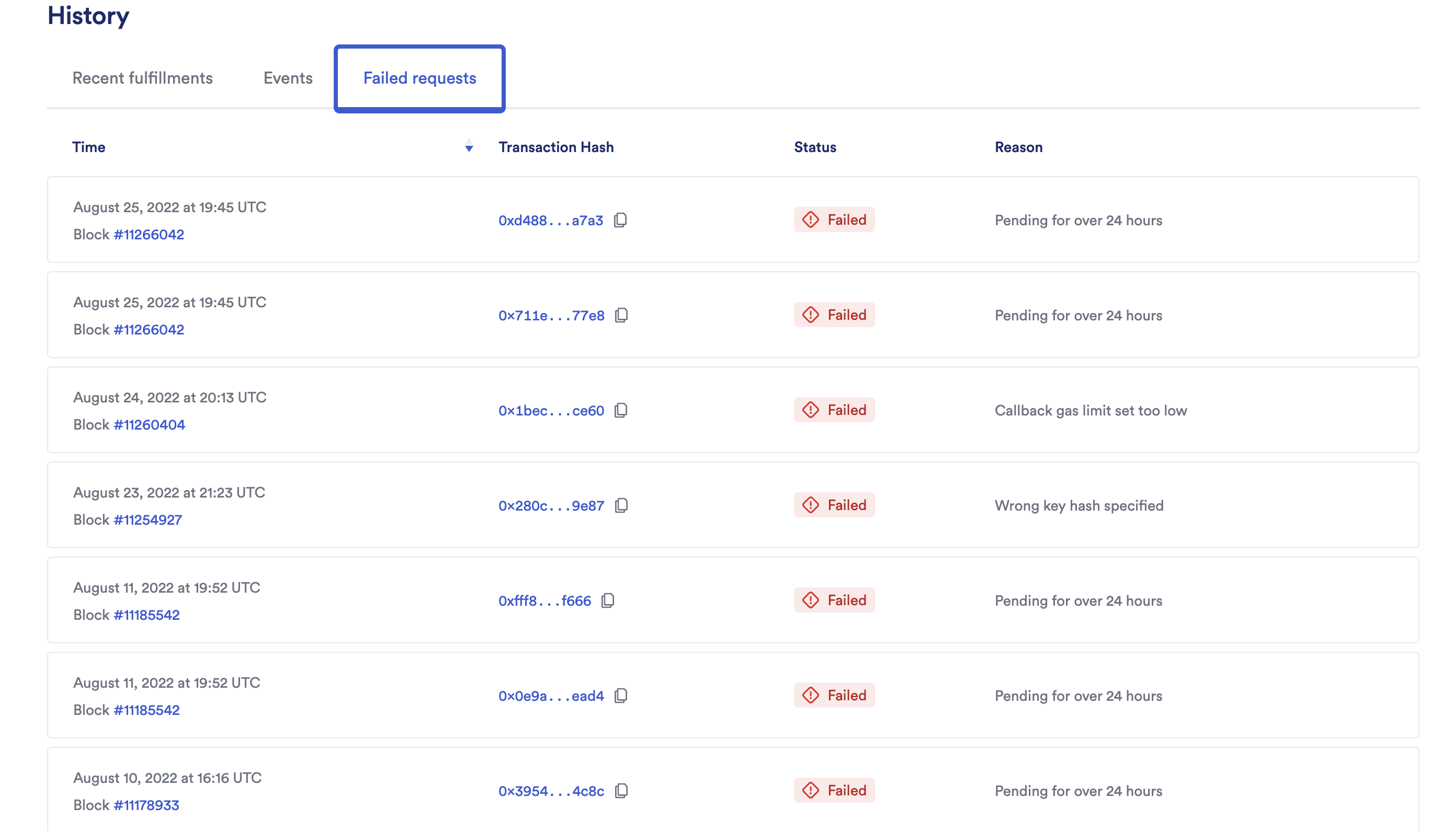Image resolution: width=1453 pixels, height=832 pixels.
Task: Open transaction 0xfff8...f666
Action: point(545,600)
